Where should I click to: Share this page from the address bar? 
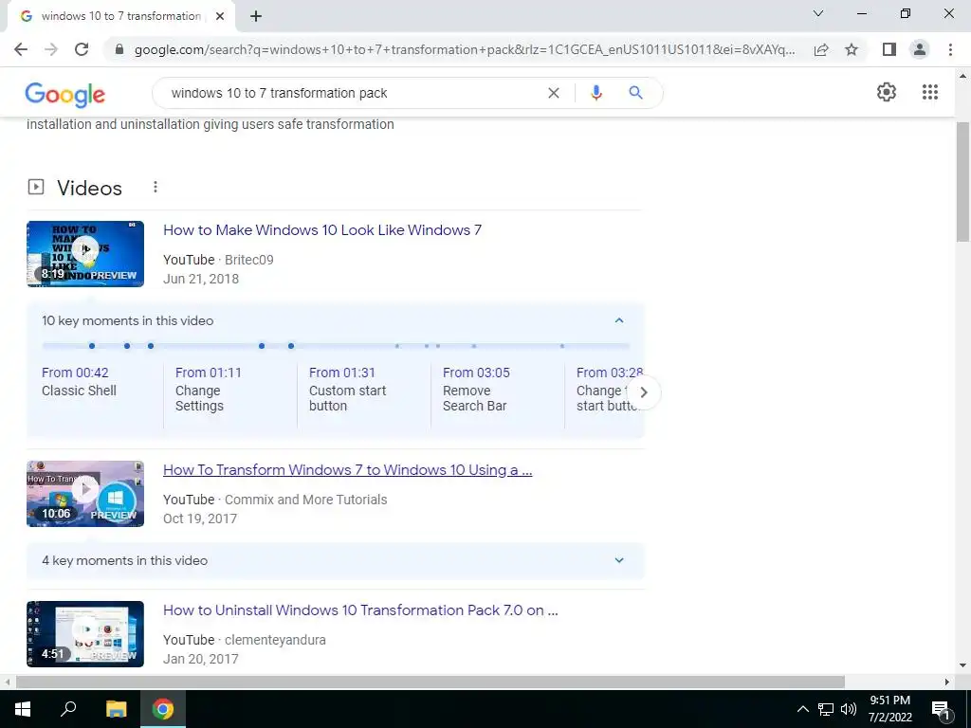point(821,49)
